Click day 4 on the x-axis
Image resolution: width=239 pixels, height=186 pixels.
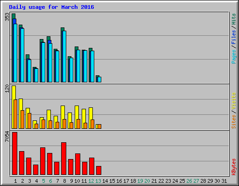click(x=36, y=181)
